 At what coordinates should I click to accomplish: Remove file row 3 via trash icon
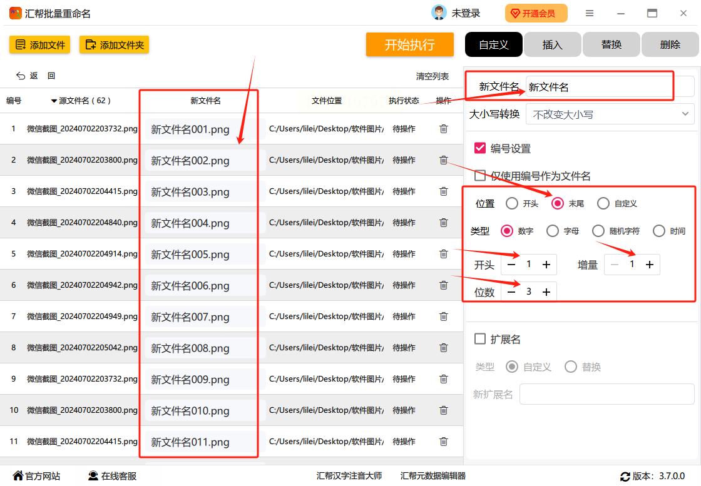click(444, 191)
